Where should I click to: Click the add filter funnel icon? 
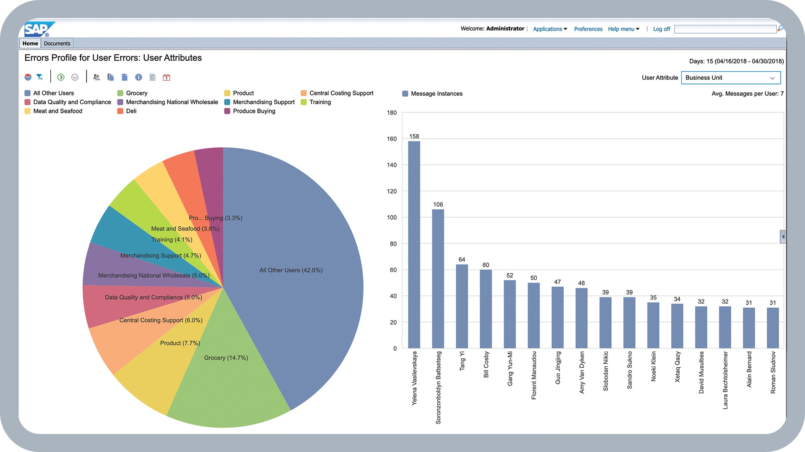[x=39, y=77]
